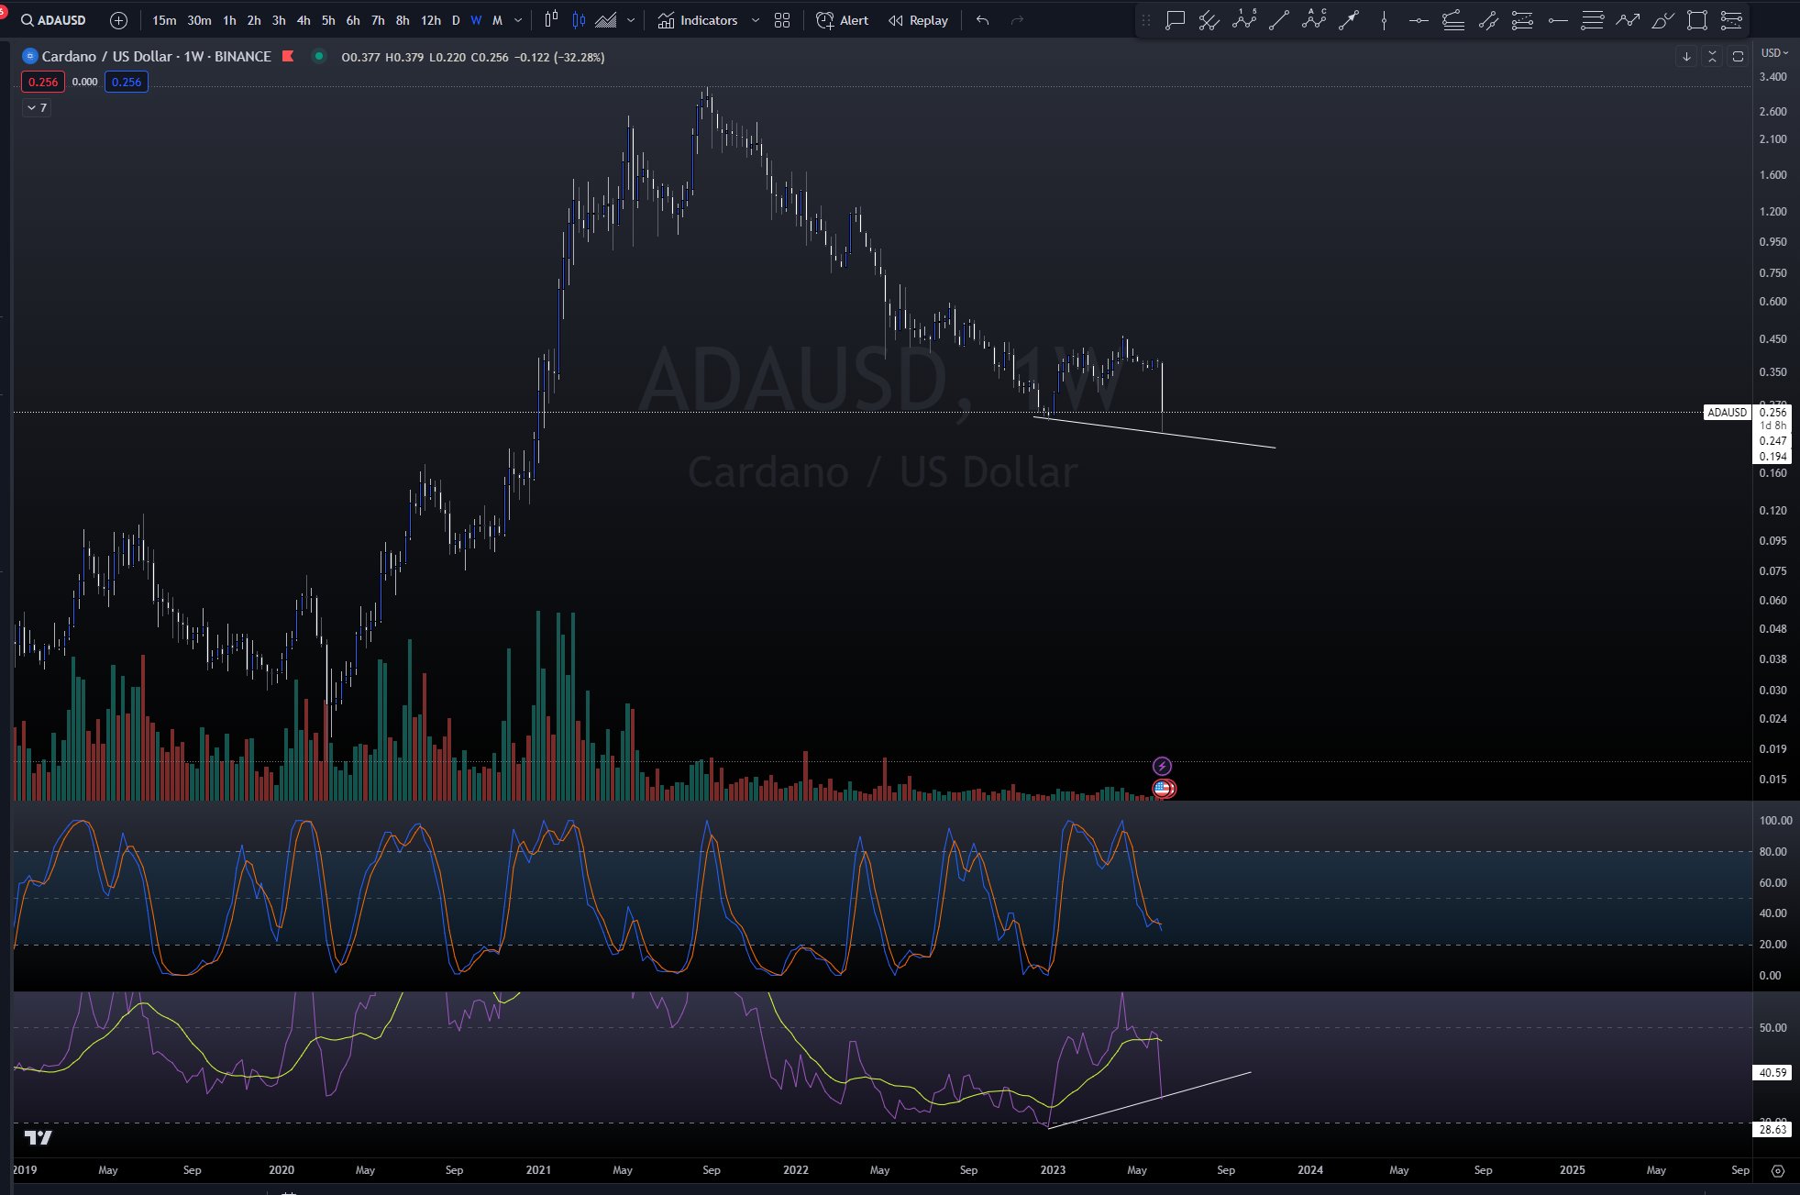Select the parallel channel drawing tool
The height and width of the screenshot is (1195, 1800).
click(1209, 20)
